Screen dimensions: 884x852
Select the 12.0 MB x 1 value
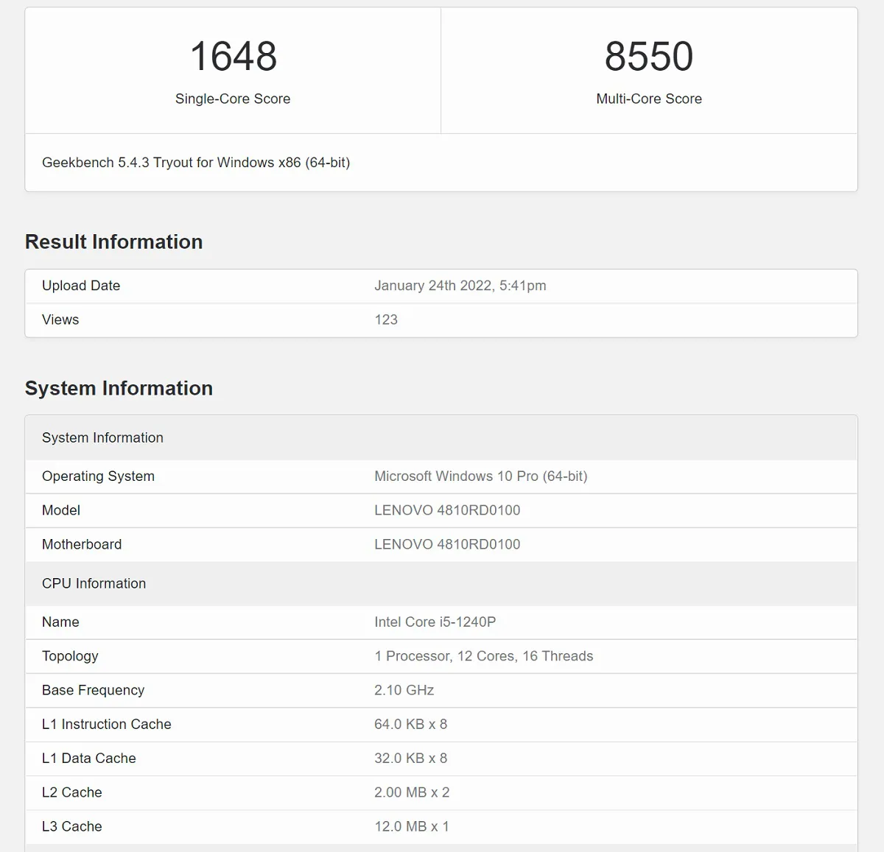pyautogui.click(x=412, y=826)
